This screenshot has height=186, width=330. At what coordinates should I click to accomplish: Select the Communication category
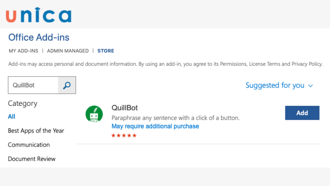(29, 145)
